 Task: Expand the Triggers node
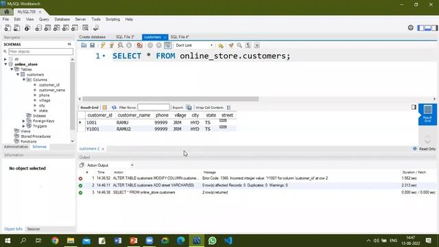[x=24, y=126]
